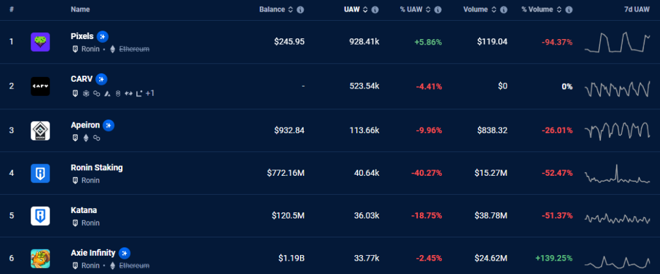Expand the +1 more chains in CARV row
Image resolution: width=660 pixels, height=274 pixels.
click(150, 93)
